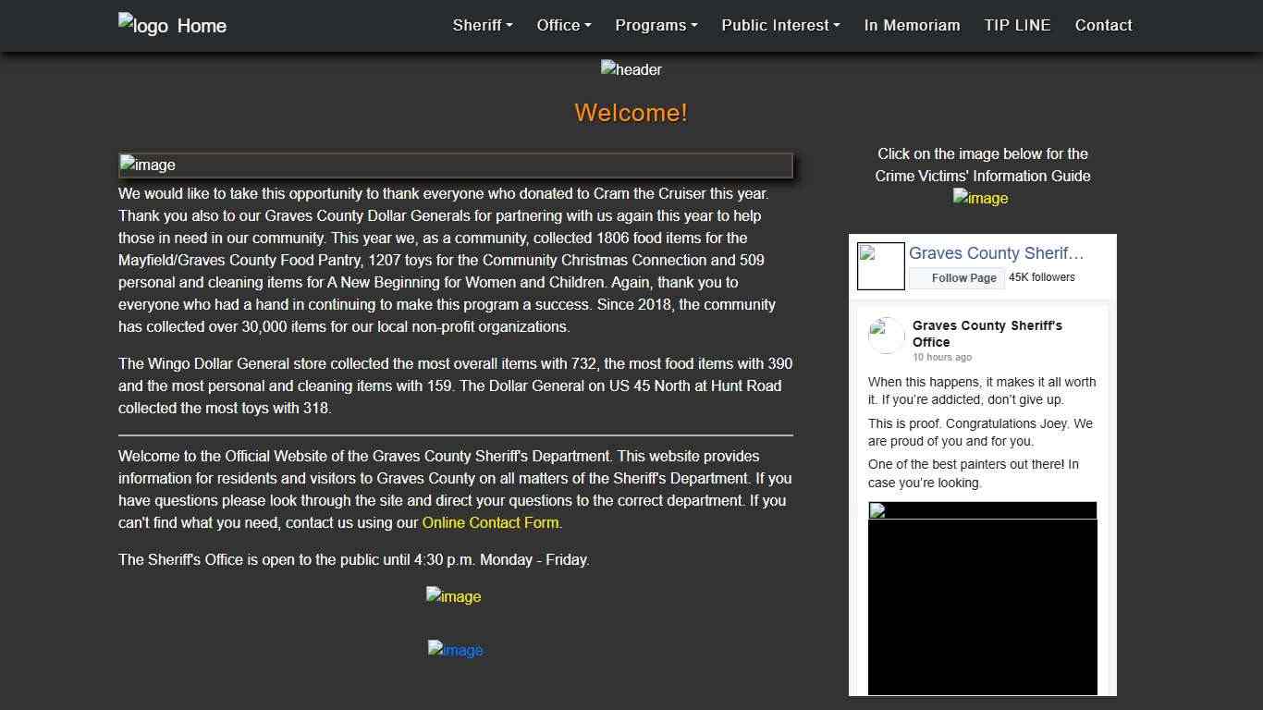Go to the TIP LINE page
This screenshot has height=710, width=1263.
pyautogui.click(x=1017, y=25)
